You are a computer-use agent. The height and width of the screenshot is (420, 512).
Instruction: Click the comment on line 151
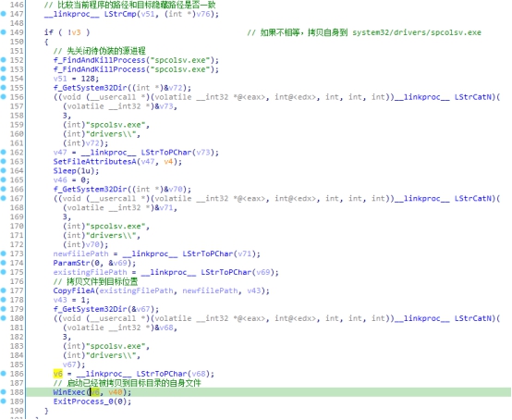coord(100,51)
